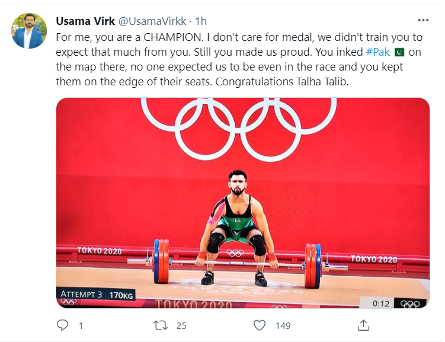Click the Usama Virk display name
This screenshot has width=445, height=342.
(x=85, y=21)
